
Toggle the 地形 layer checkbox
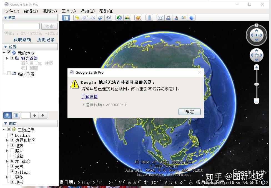point(12,182)
